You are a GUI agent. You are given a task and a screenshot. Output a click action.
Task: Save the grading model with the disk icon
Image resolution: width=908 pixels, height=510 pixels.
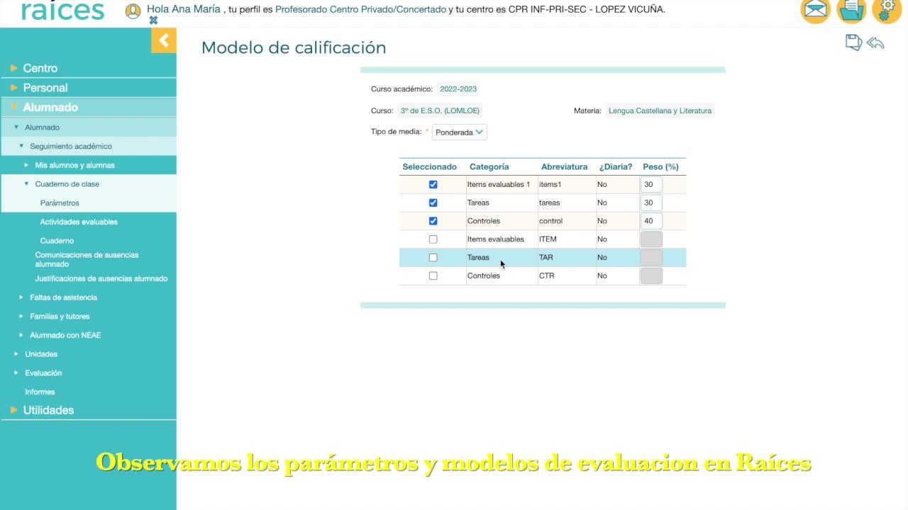pos(853,42)
